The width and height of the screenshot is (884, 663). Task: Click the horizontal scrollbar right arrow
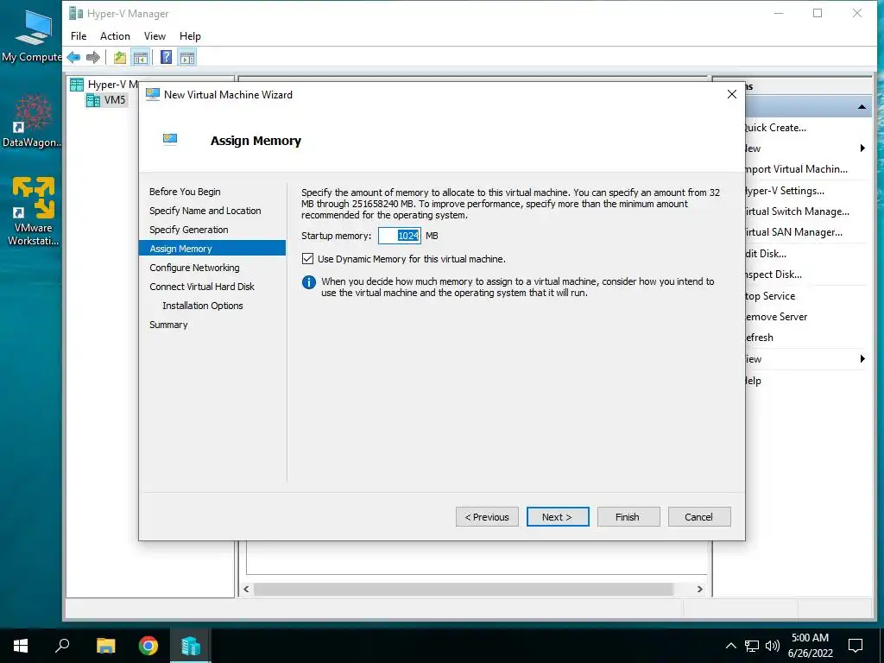pos(699,589)
